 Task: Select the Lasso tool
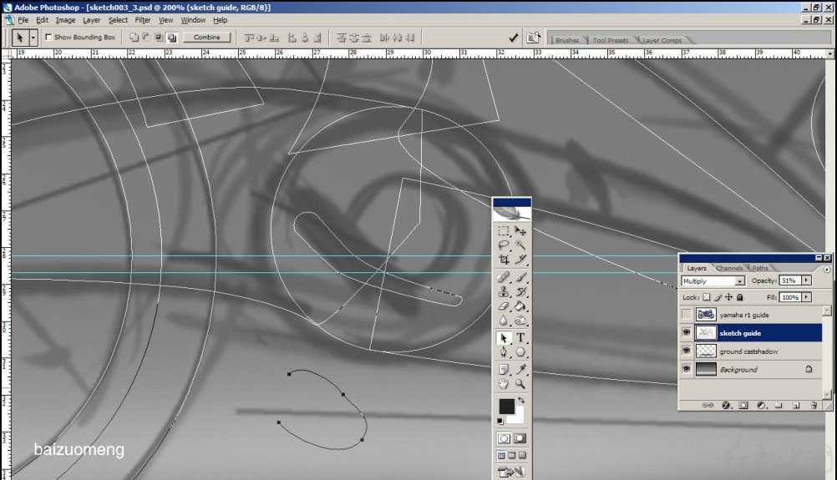[503, 245]
